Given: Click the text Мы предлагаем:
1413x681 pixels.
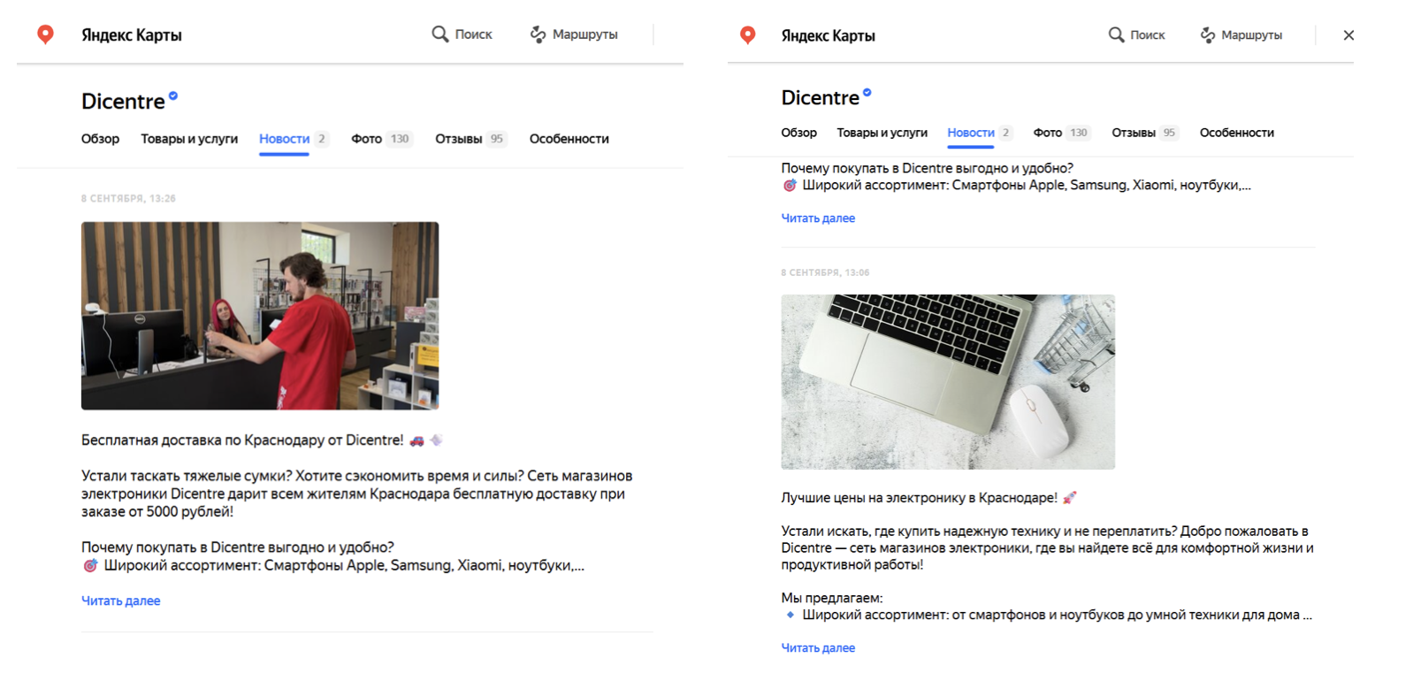Looking at the screenshot, I should [x=831, y=598].
